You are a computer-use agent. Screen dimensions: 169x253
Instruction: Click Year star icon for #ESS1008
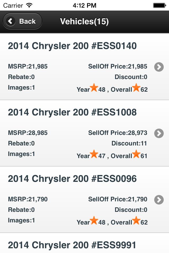tap(94, 154)
